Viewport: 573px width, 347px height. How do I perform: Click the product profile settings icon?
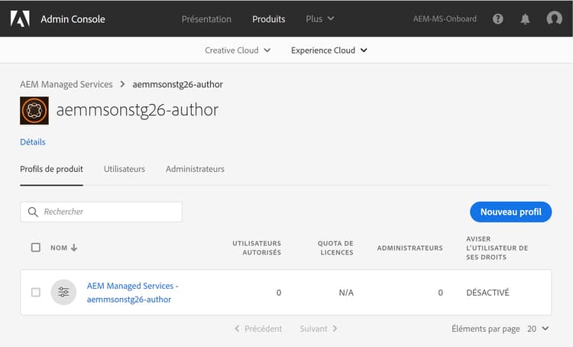(x=63, y=292)
